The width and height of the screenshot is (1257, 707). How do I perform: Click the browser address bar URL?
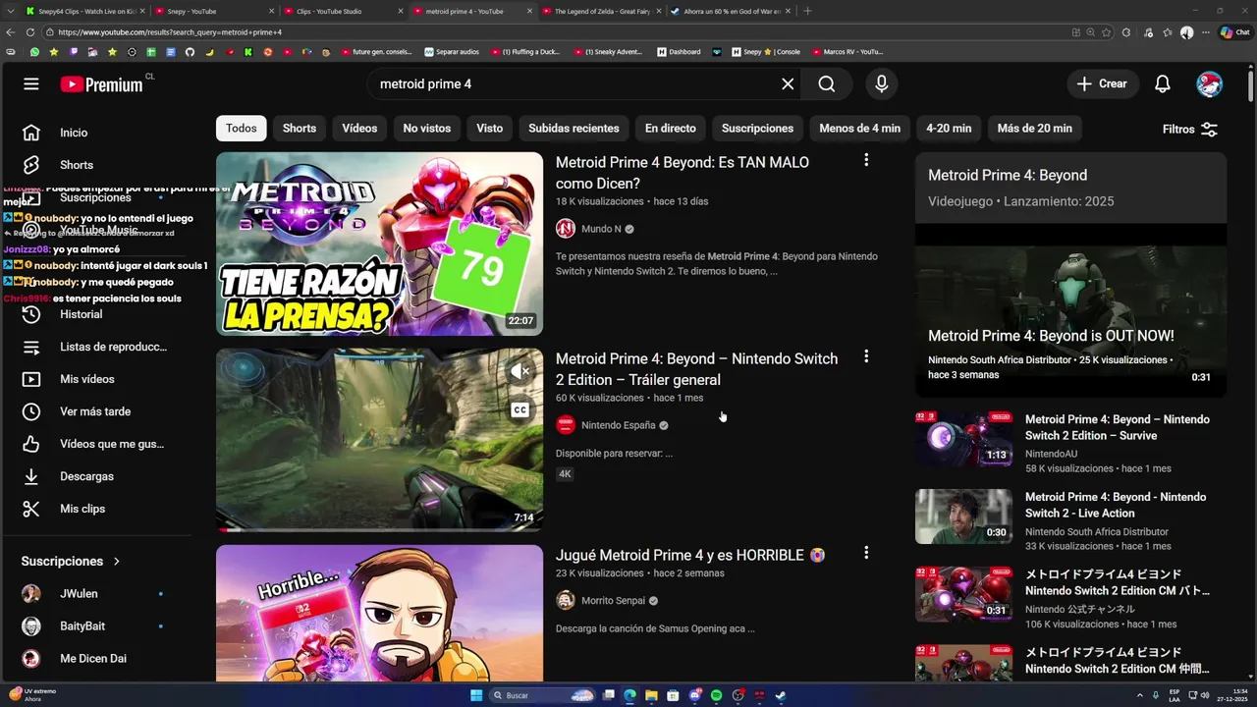click(x=170, y=32)
